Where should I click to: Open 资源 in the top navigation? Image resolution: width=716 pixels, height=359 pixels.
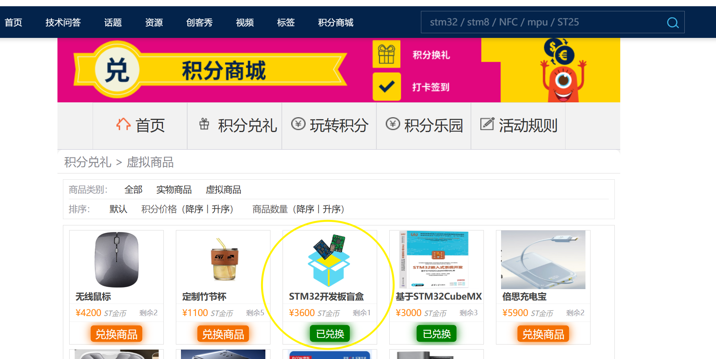[154, 23]
